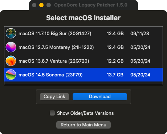
Task: Enable Show Older/Beta Versions checkbox
Action: point(52,113)
